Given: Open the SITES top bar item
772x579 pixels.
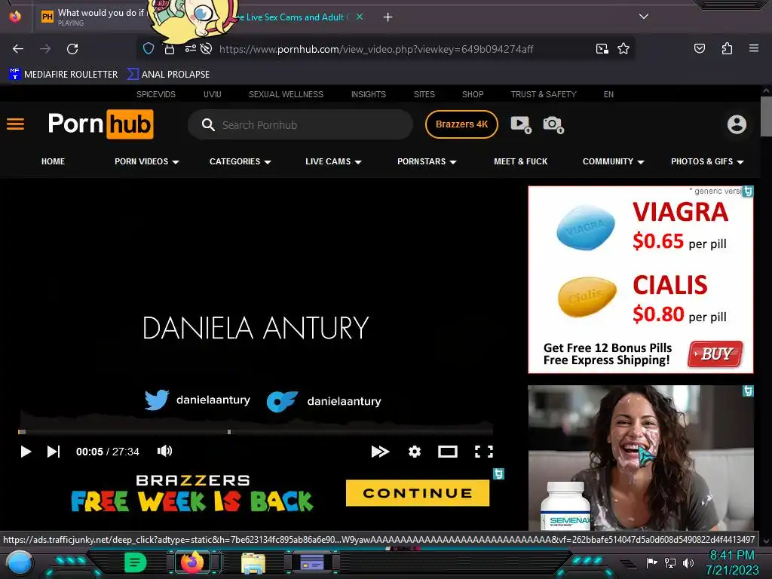Looking at the screenshot, I should pos(424,94).
